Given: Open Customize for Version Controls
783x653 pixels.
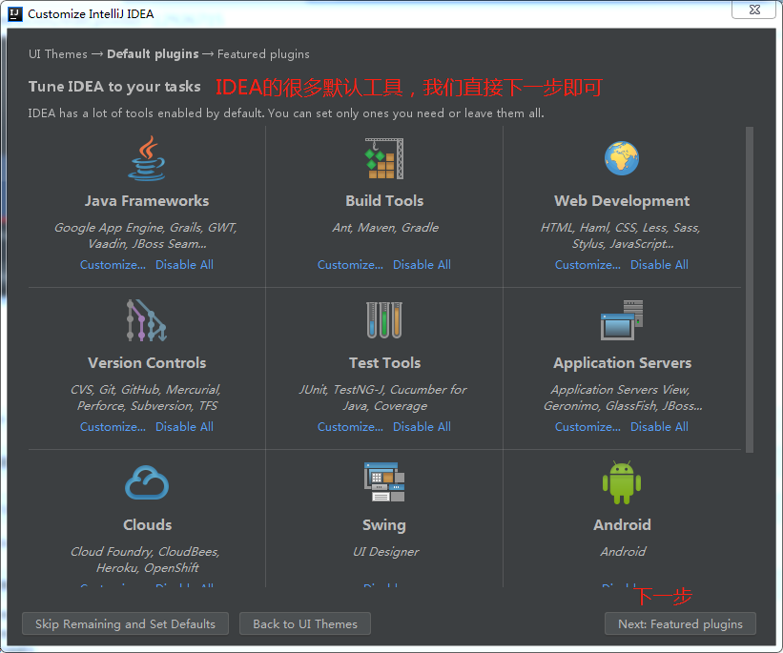Looking at the screenshot, I should click(x=113, y=427).
